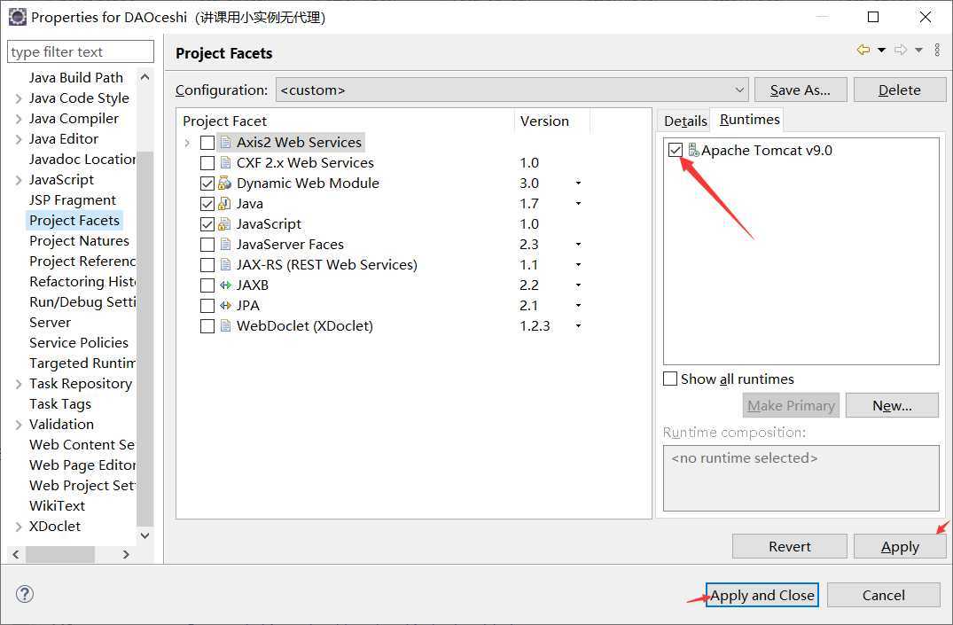Image resolution: width=953 pixels, height=625 pixels.
Task: Expand Java Compiler tree node
Action: [x=19, y=119]
